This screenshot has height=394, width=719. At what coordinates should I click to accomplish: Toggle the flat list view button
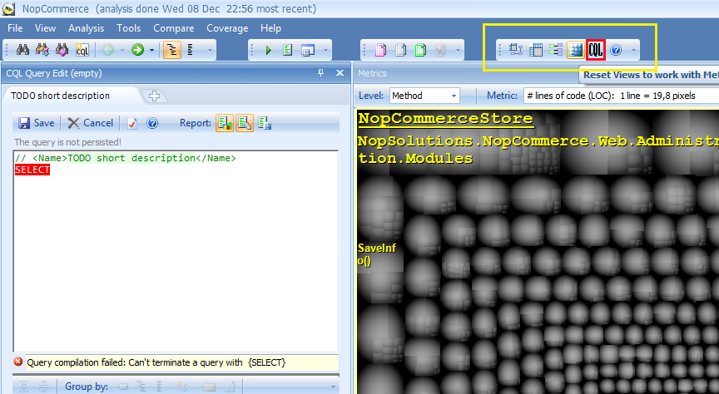pyautogui.click(x=191, y=50)
